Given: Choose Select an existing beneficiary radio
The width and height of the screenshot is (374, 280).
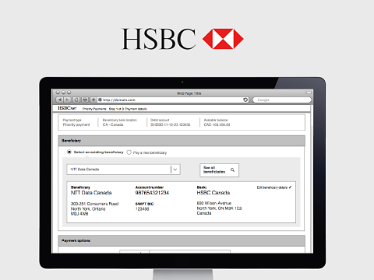Looking at the screenshot, I should coord(69,152).
